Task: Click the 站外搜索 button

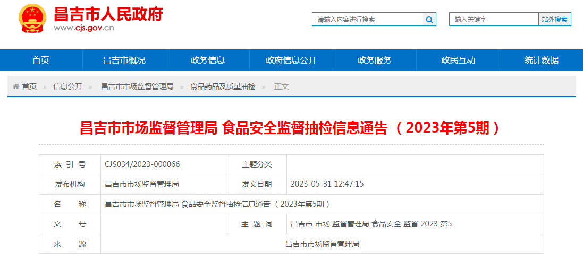Action: pos(555,19)
